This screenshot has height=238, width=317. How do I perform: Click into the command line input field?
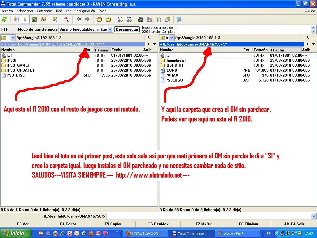click(209, 216)
